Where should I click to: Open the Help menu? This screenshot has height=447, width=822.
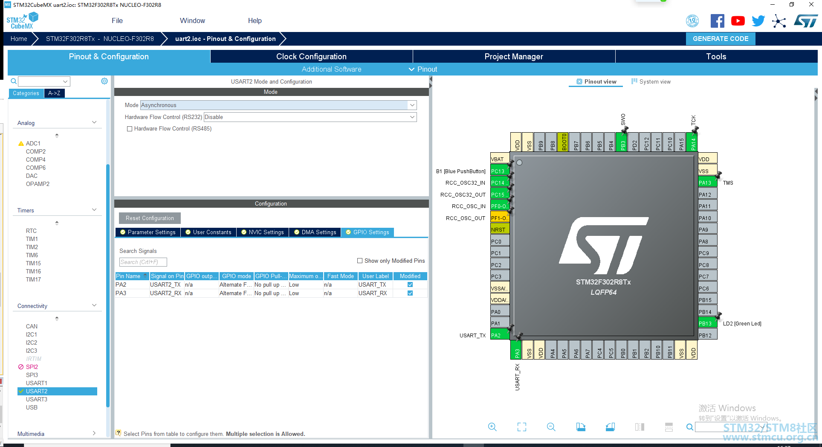point(255,20)
